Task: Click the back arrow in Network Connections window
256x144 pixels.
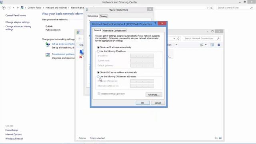Action: pos(80,38)
